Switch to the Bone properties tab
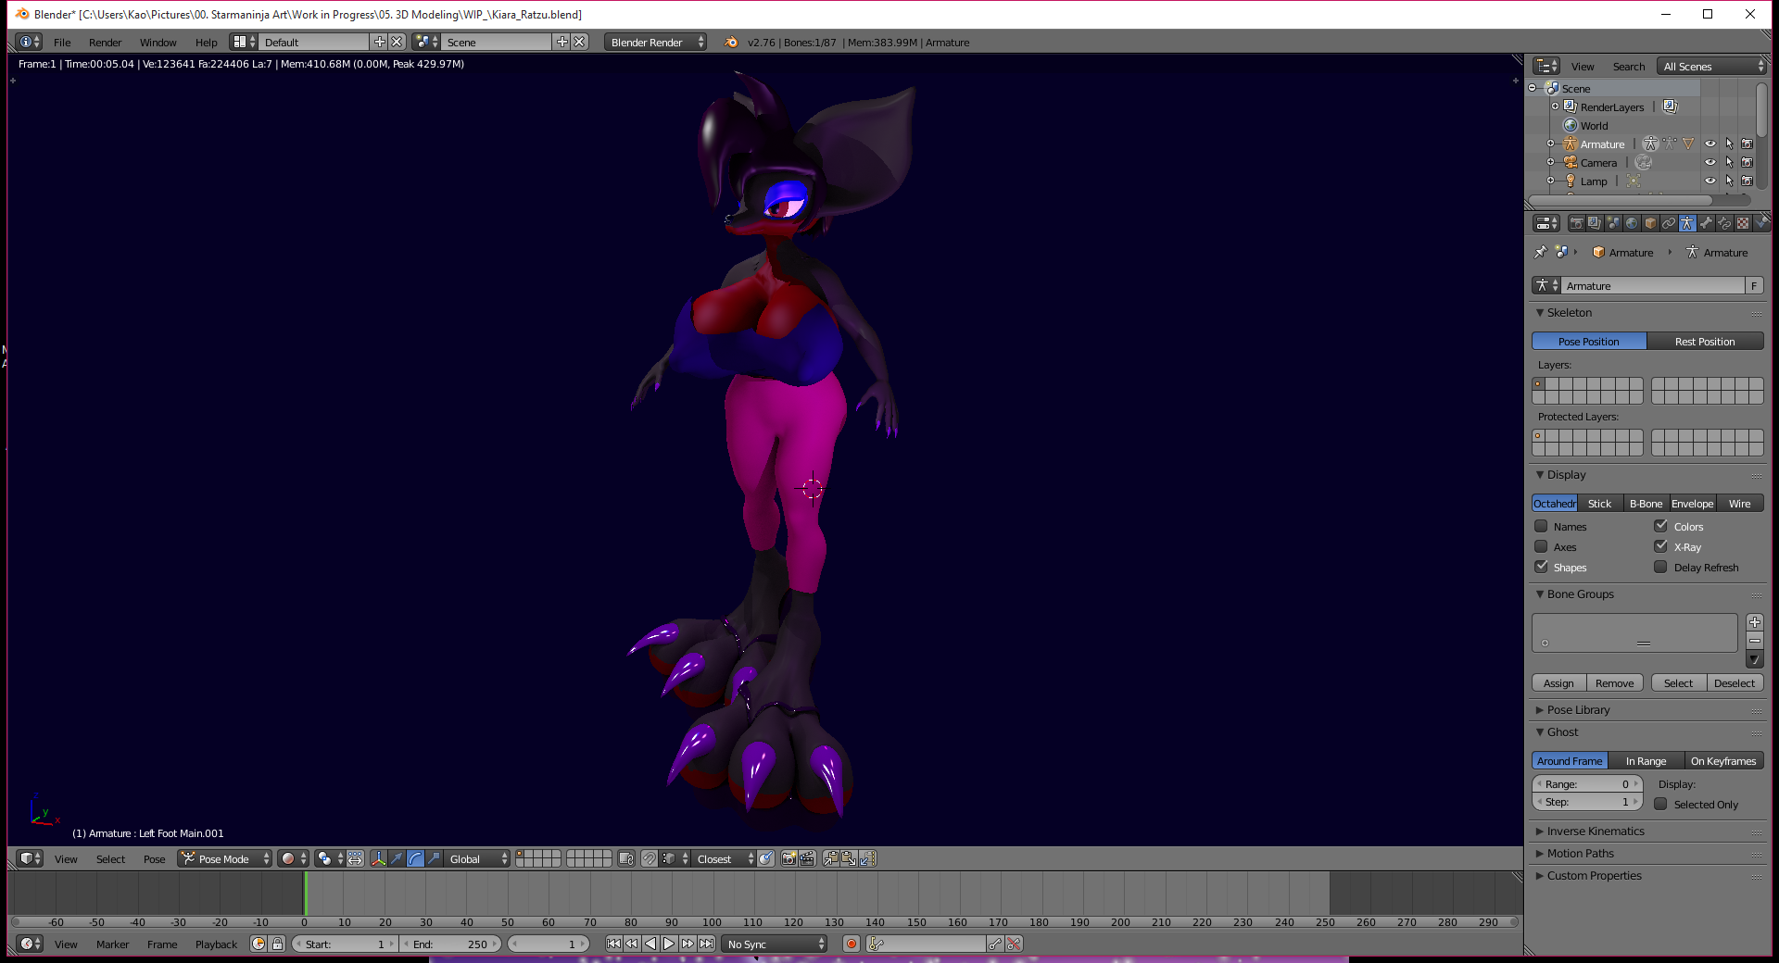Screen dimensions: 1779x963 click(x=1706, y=223)
